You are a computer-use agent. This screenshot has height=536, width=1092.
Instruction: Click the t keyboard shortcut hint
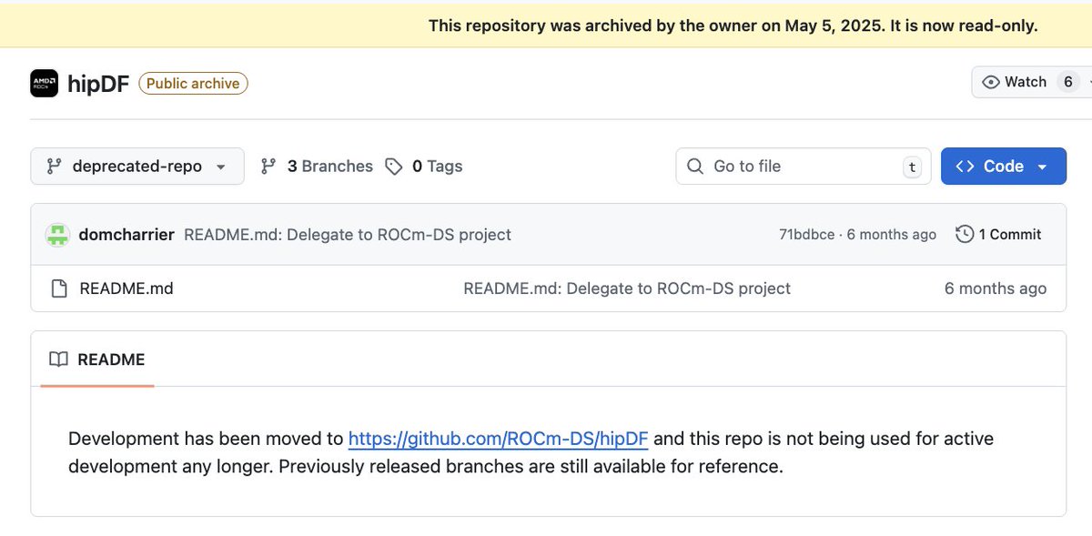click(x=912, y=167)
